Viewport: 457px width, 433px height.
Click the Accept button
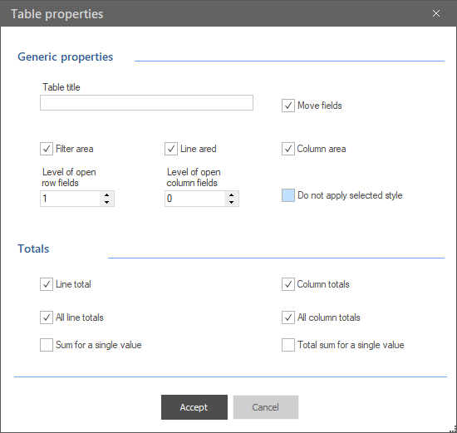tap(194, 407)
